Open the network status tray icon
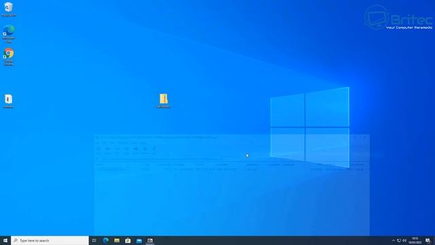 [399, 240]
